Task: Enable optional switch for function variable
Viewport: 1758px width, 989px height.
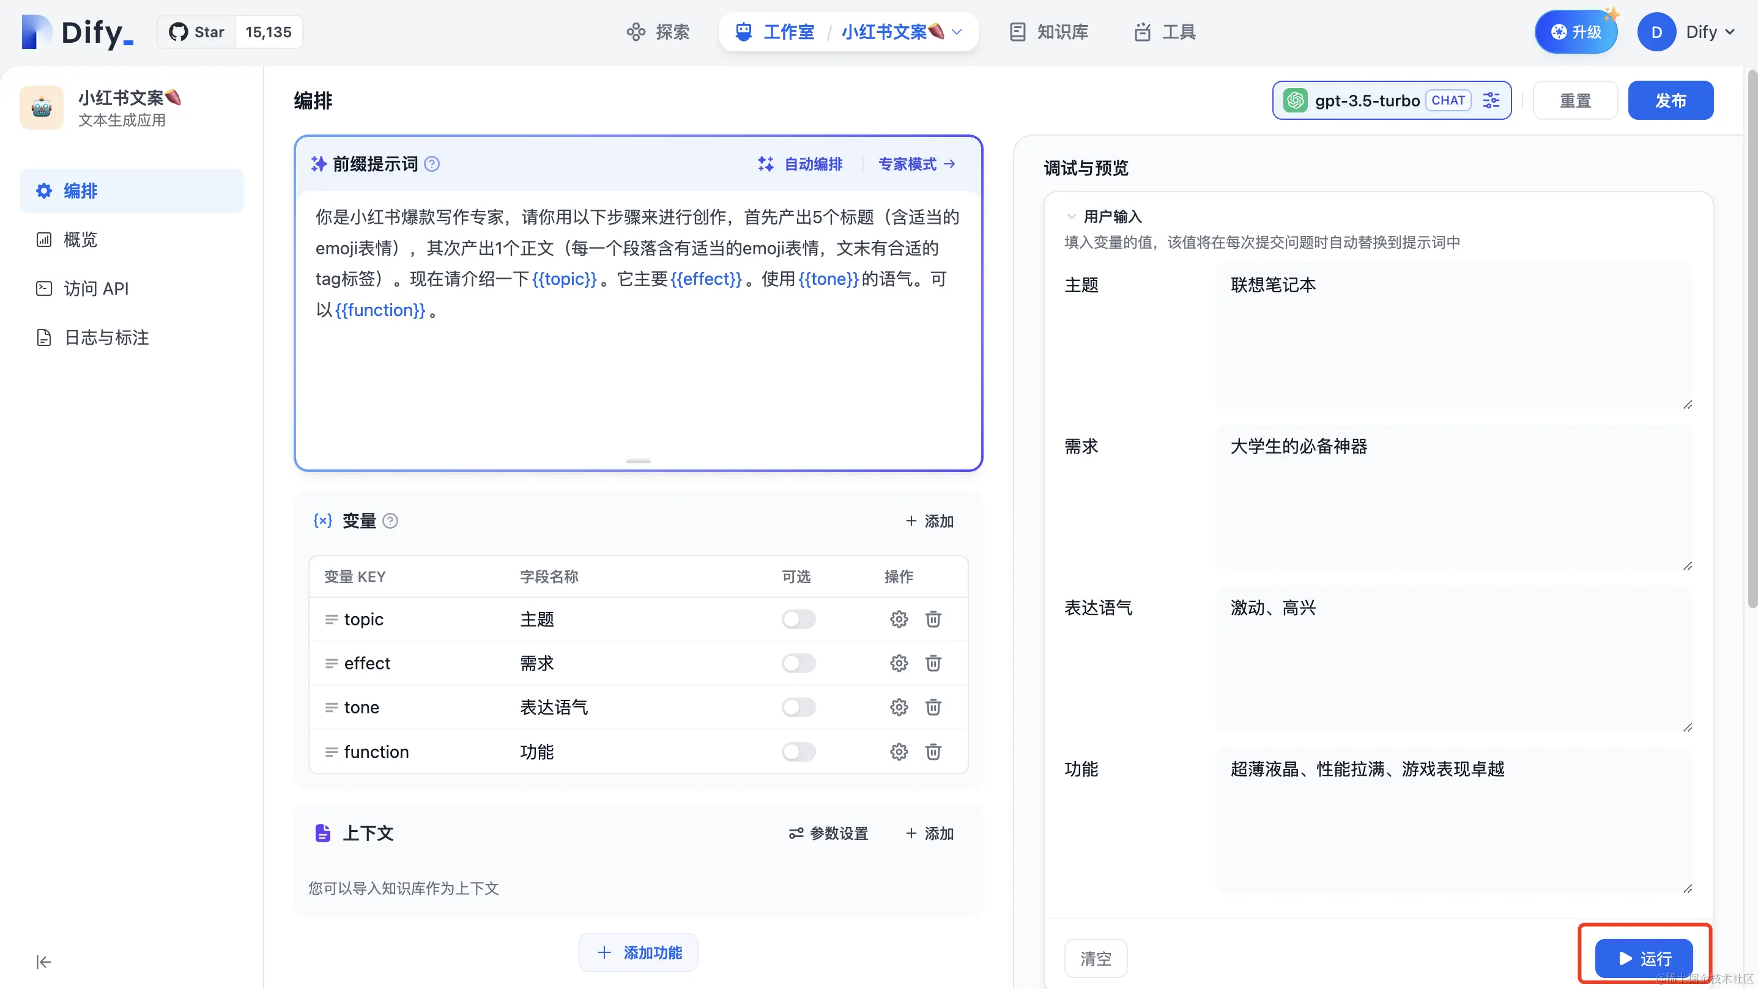Action: pyautogui.click(x=798, y=752)
